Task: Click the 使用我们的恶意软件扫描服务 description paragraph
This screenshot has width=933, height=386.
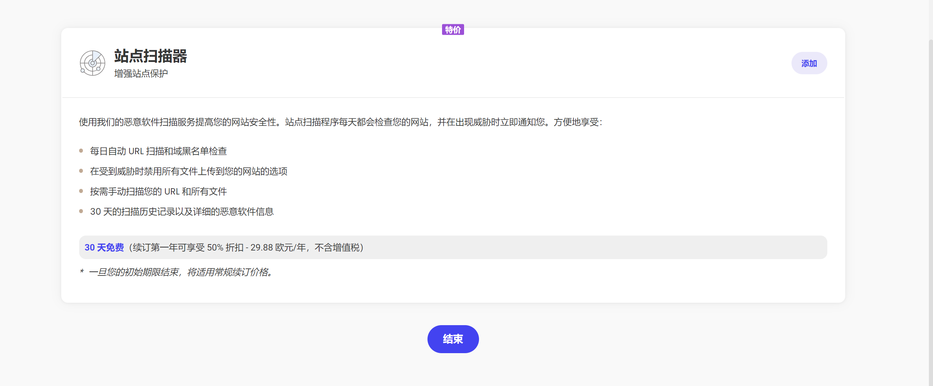Action: pos(340,122)
